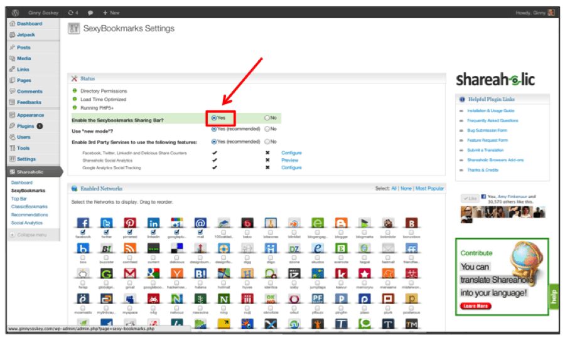Open the Plugins menu

pos(26,126)
